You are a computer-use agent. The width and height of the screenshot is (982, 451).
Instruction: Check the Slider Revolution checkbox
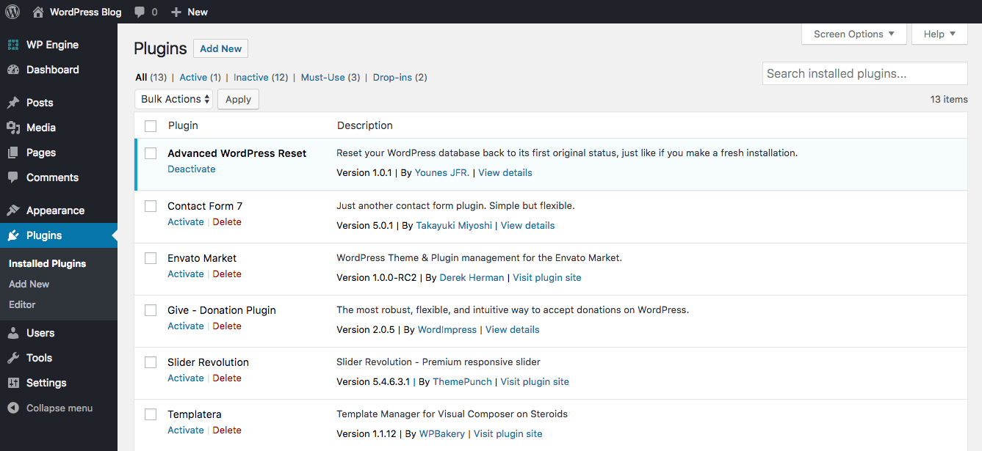pos(151,362)
